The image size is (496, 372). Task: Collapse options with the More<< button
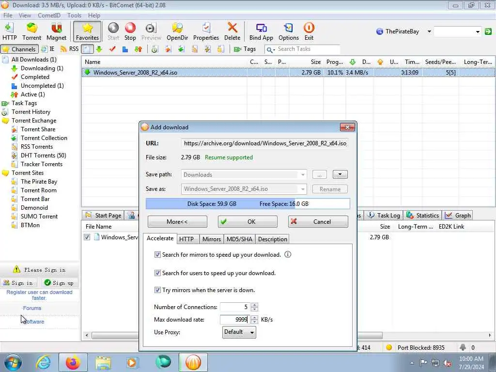tap(177, 222)
